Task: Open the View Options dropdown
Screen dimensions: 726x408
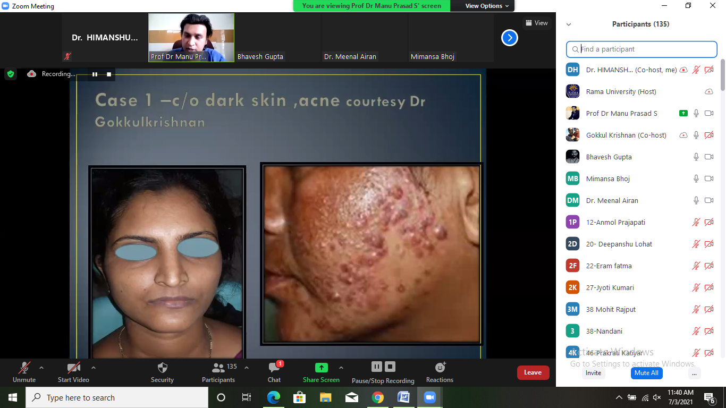Action: pos(487,6)
